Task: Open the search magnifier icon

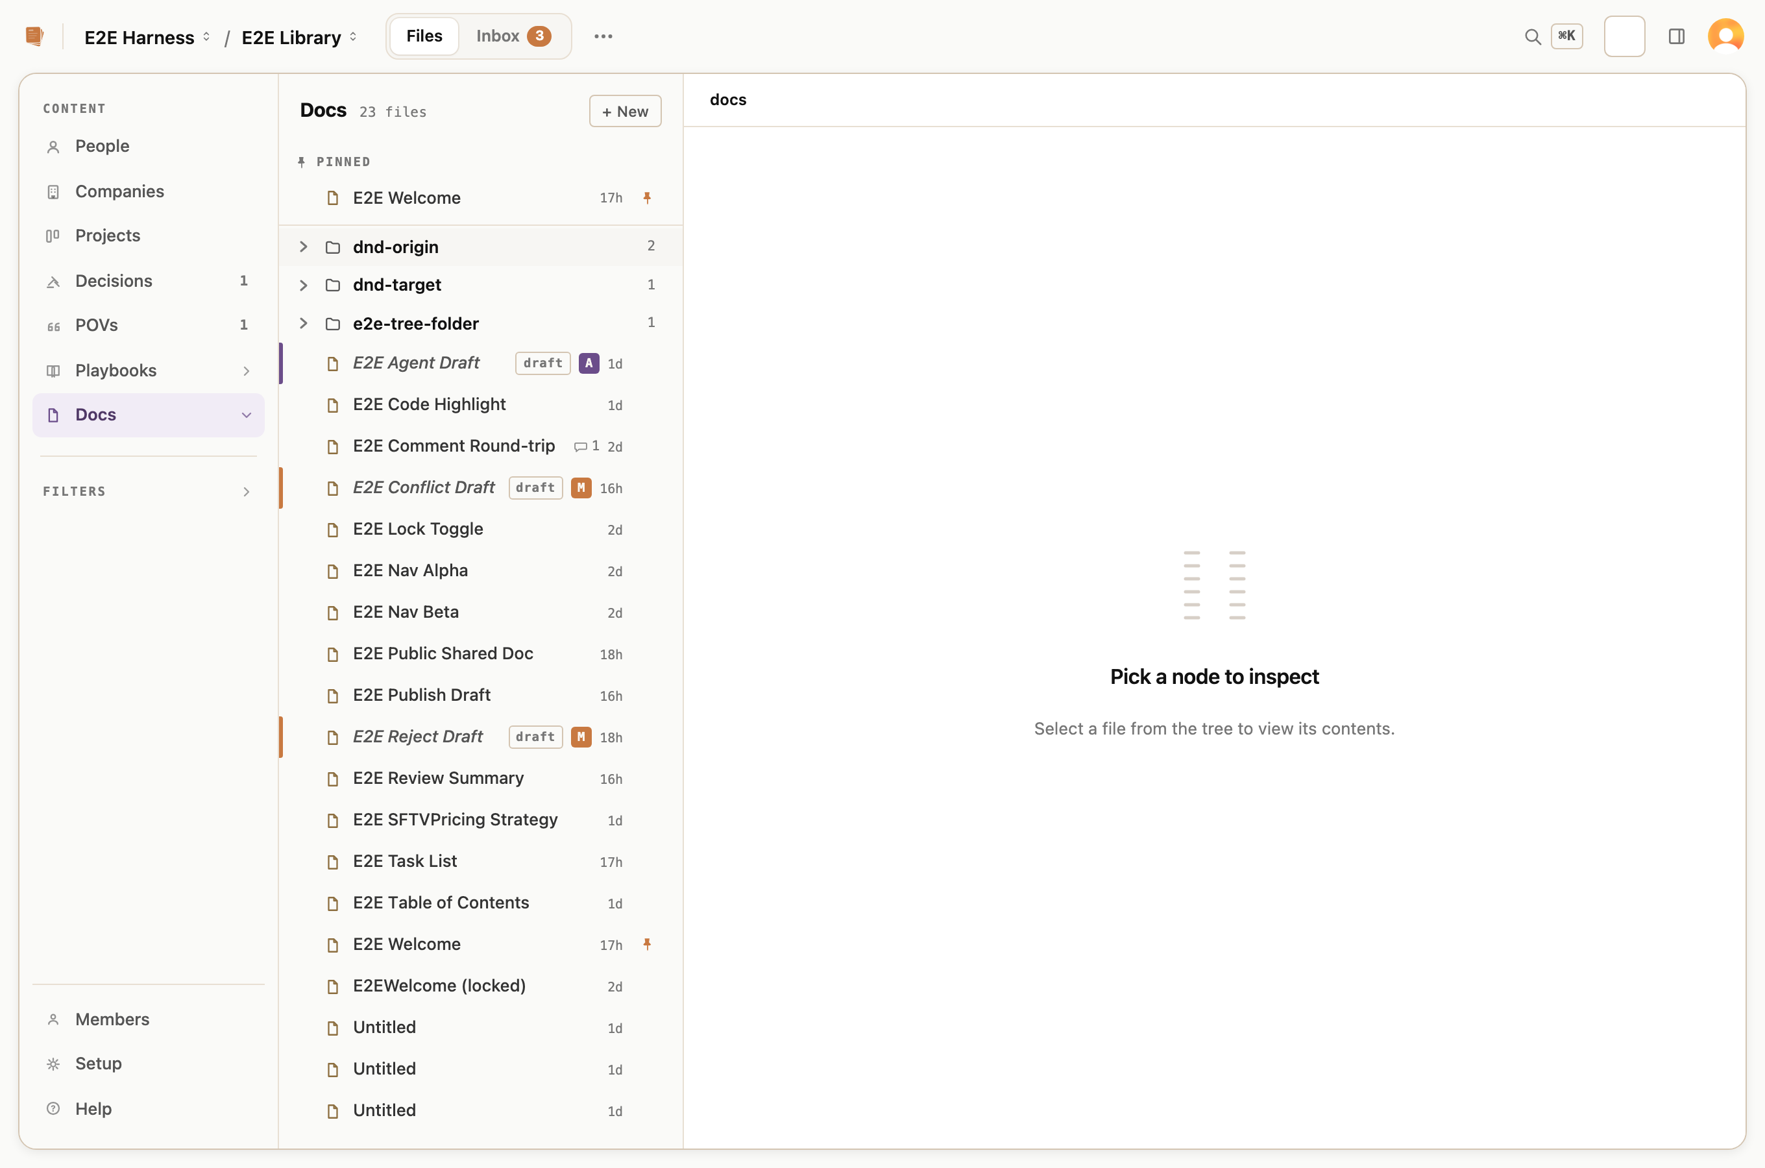Action: (1532, 36)
